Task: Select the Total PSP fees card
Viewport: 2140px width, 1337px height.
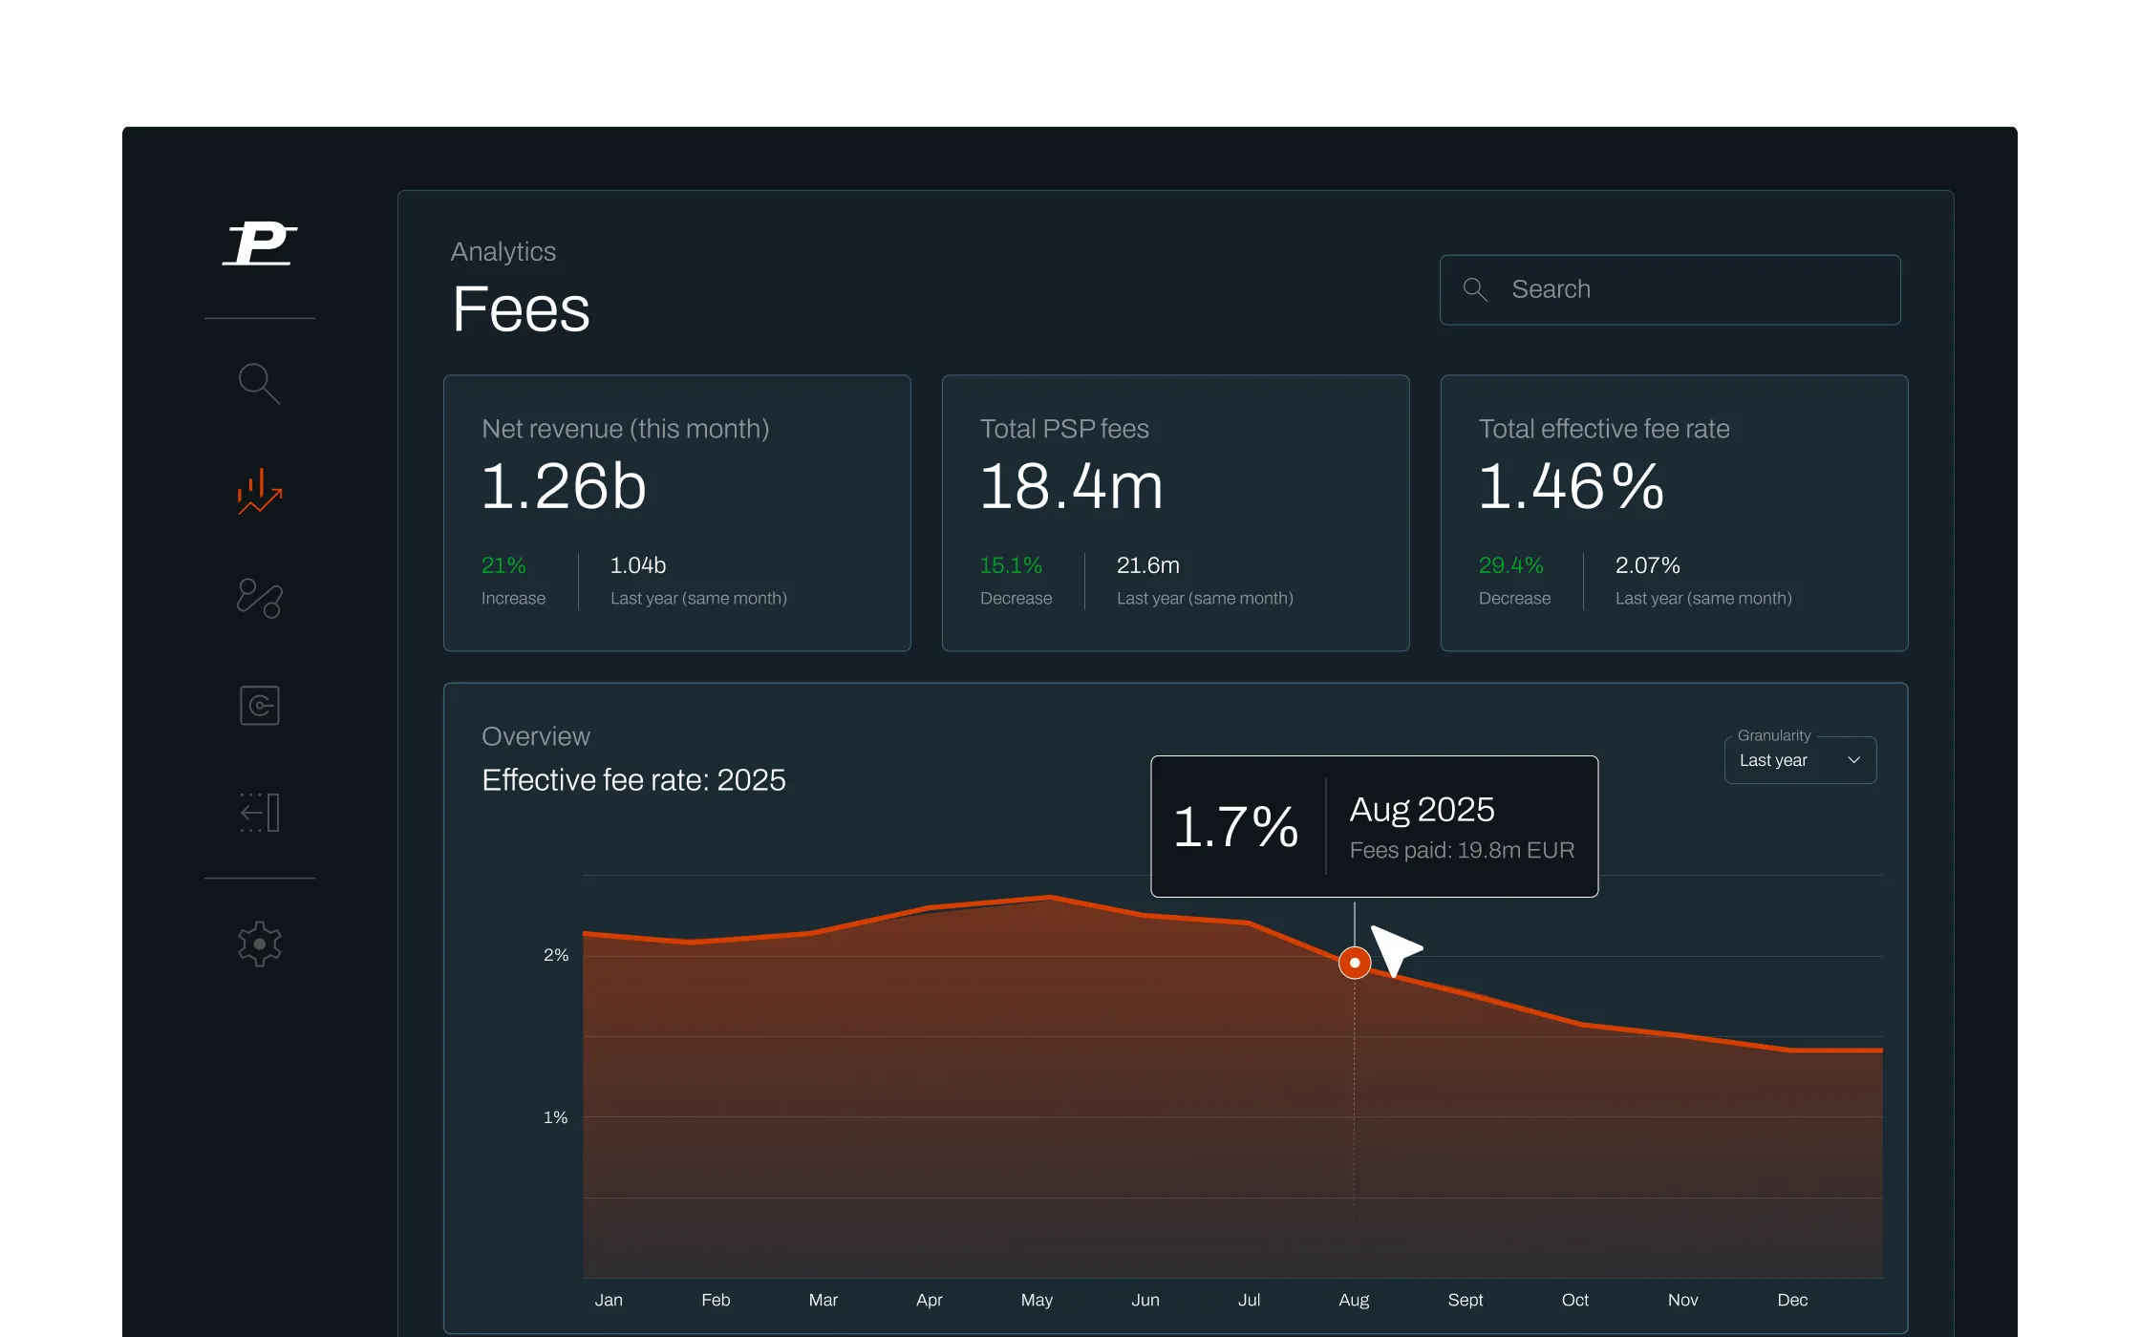Action: click(1175, 513)
